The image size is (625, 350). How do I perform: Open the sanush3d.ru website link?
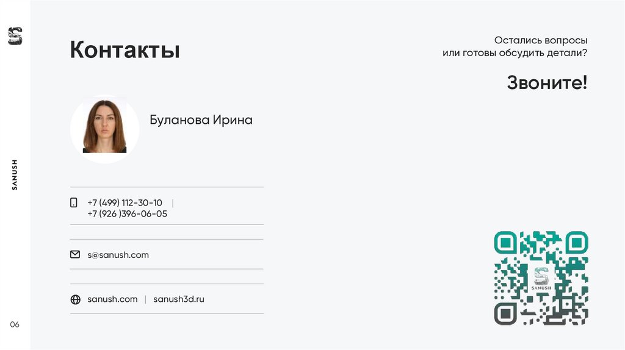pyautogui.click(x=179, y=299)
